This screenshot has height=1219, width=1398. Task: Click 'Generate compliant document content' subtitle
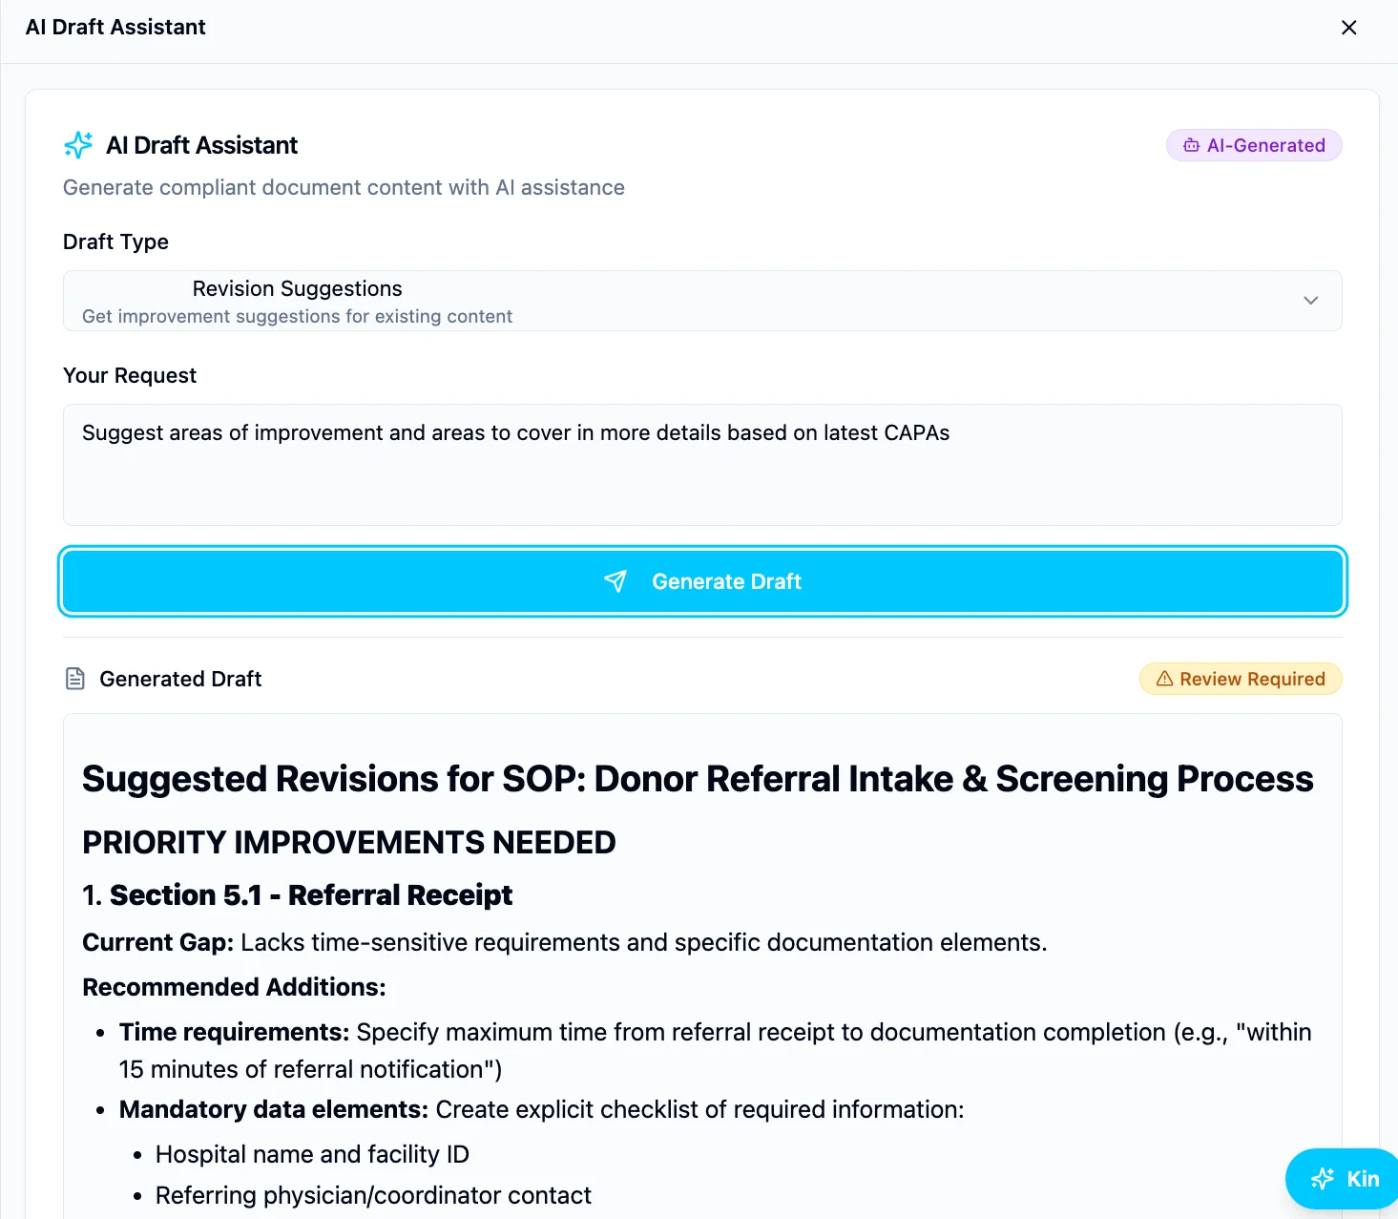tap(344, 187)
